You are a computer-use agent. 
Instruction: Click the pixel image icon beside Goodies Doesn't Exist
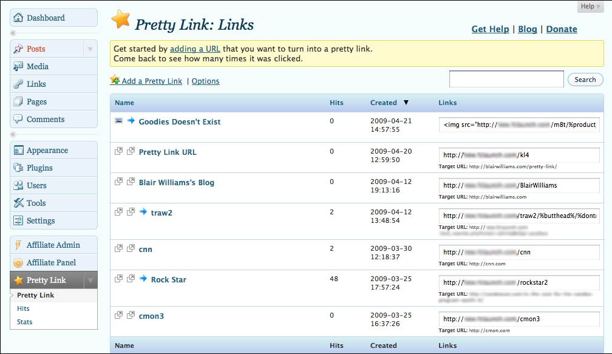coord(118,121)
